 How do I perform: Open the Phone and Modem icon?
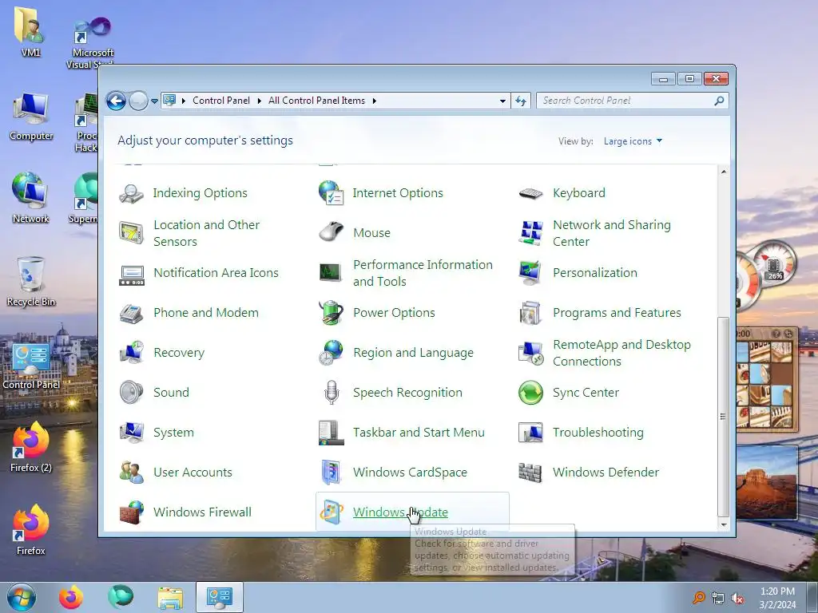pyautogui.click(x=132, y=313)
